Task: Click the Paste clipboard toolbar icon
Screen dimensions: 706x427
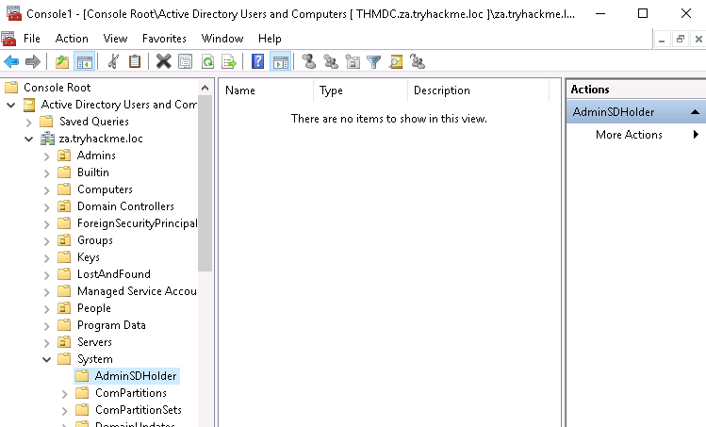Action: click(135, 61)
